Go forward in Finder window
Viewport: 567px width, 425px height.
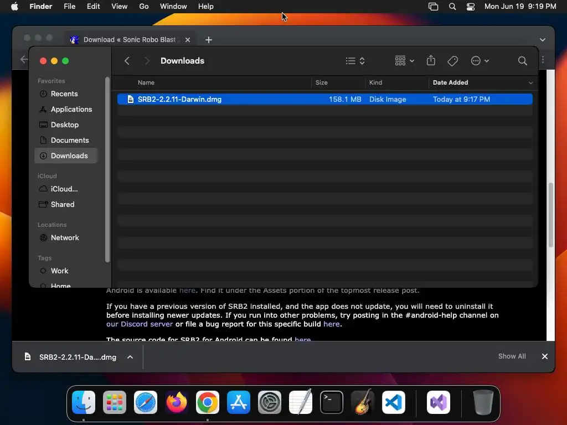[146, 61]
